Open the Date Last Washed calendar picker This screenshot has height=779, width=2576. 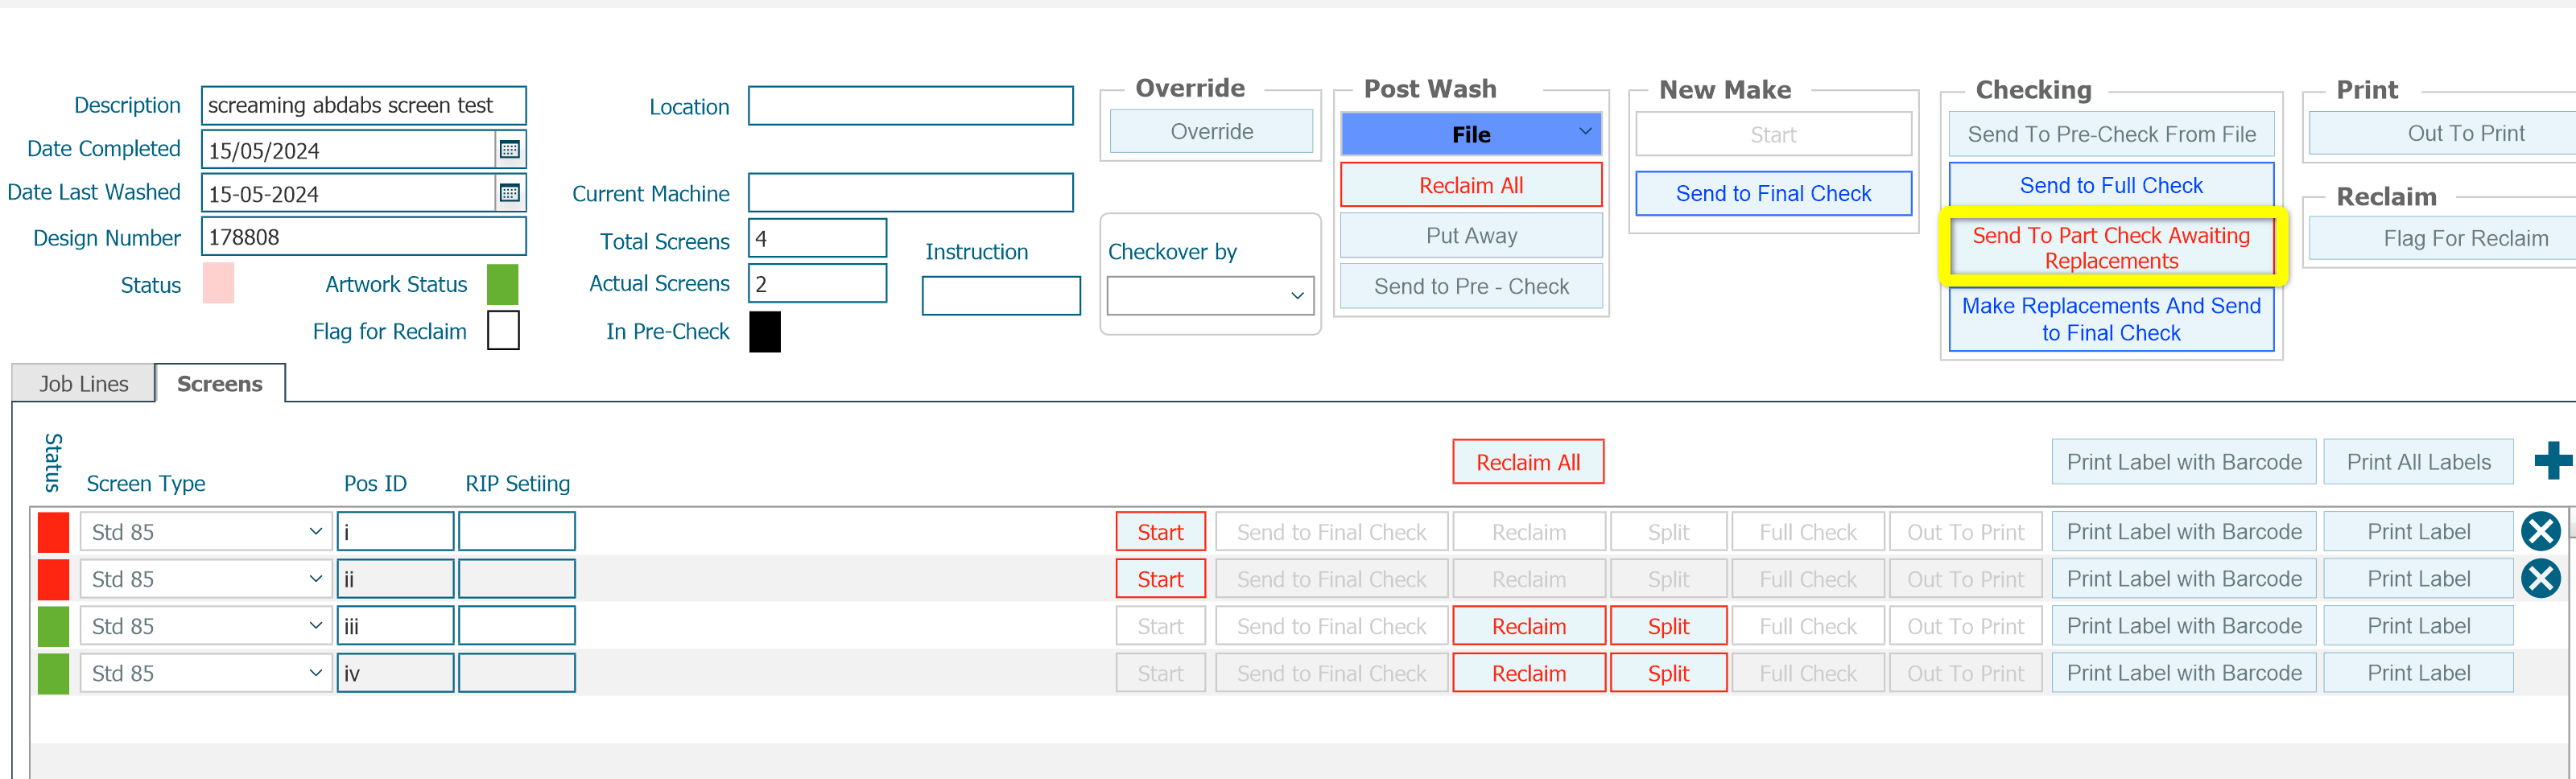(510, 192)
